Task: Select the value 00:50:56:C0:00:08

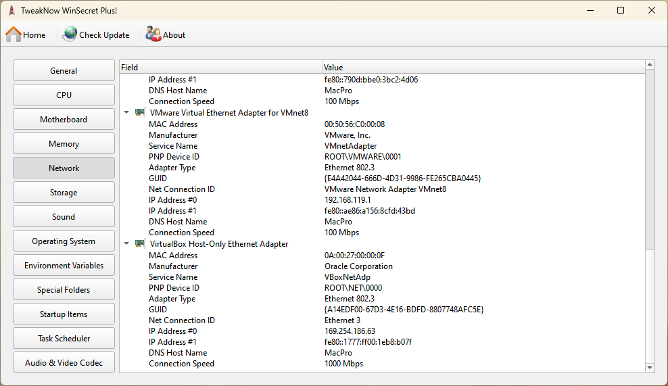Action: tap(354, 124)
